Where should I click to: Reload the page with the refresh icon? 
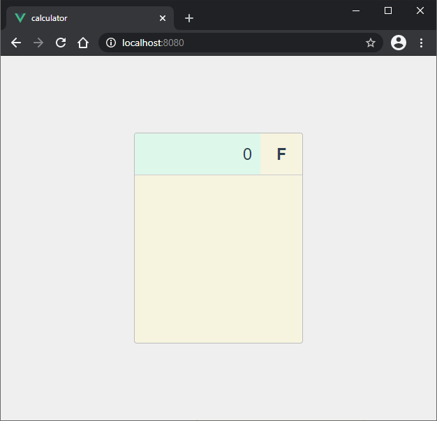tap(61, 43)
